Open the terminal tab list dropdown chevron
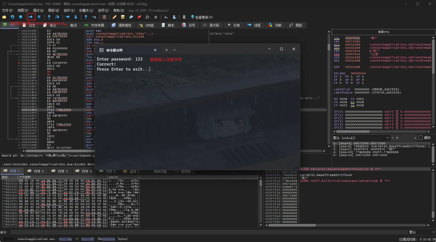This screenshot has width=436, height=242. (x=174, y=50)
